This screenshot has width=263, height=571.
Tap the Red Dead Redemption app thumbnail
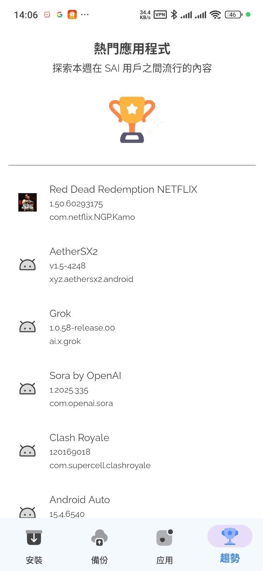pos(28,202)
